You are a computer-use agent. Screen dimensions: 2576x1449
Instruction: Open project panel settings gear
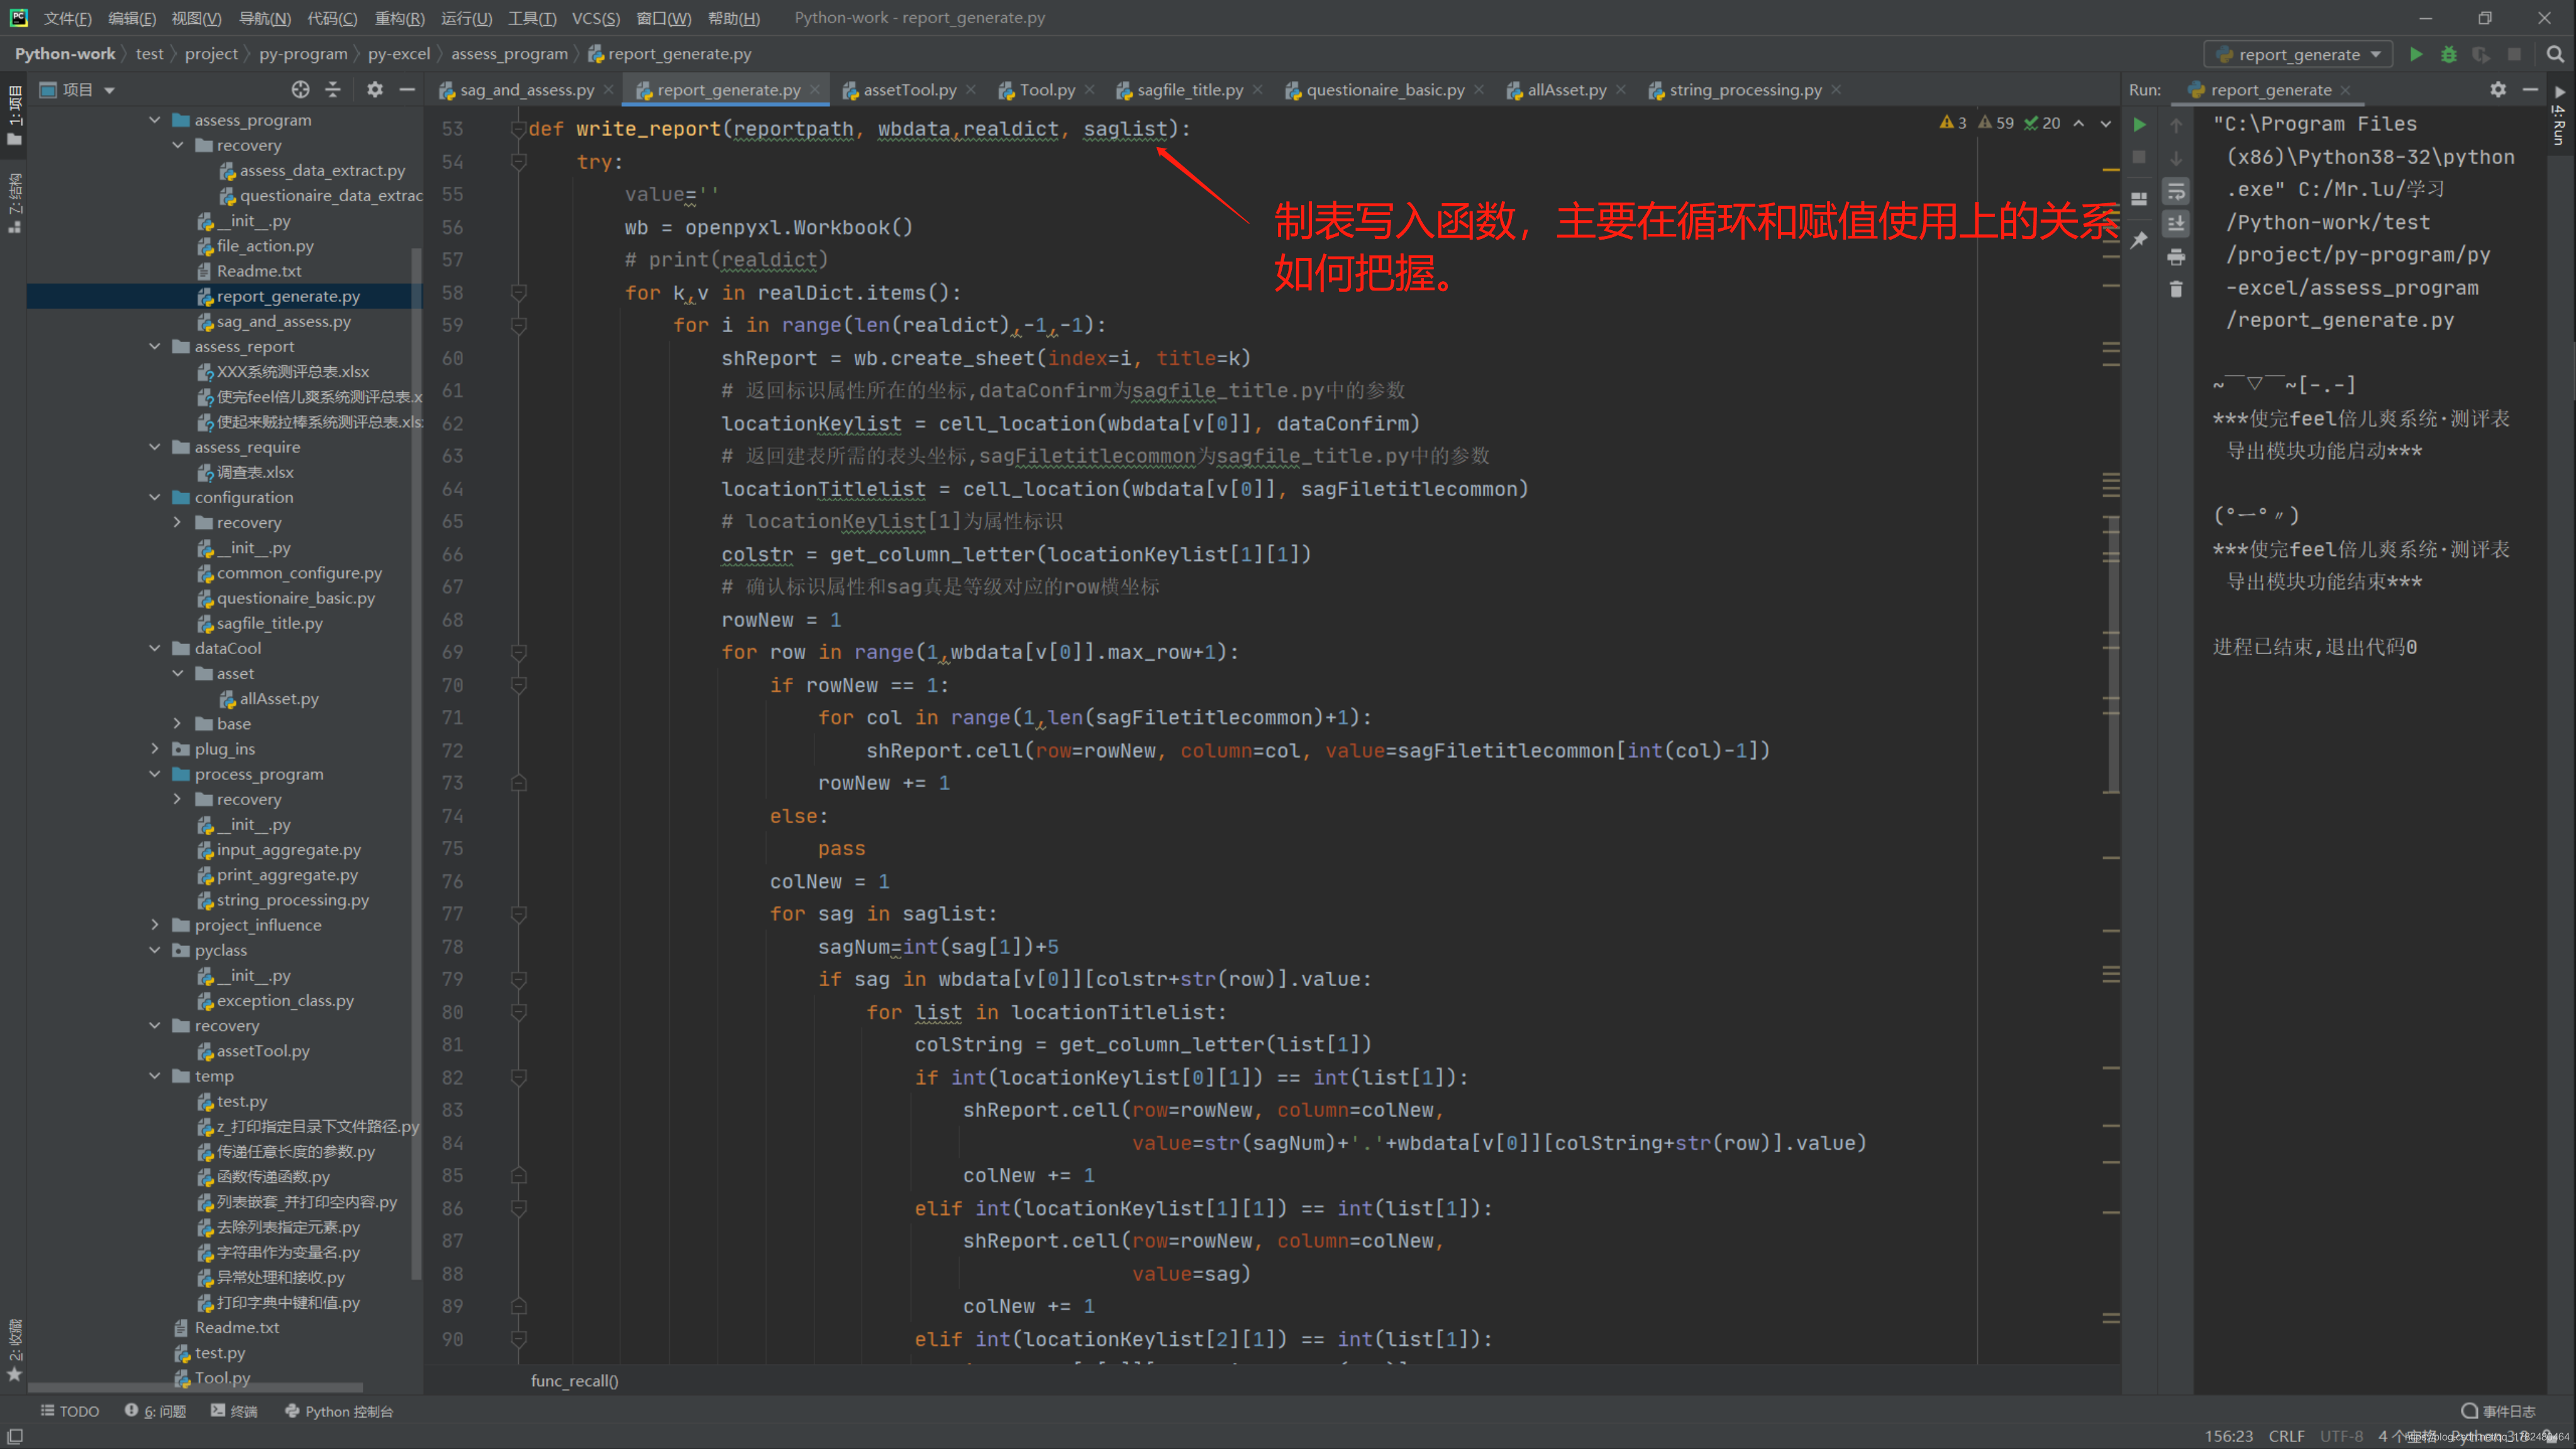[x=375, y=90]
